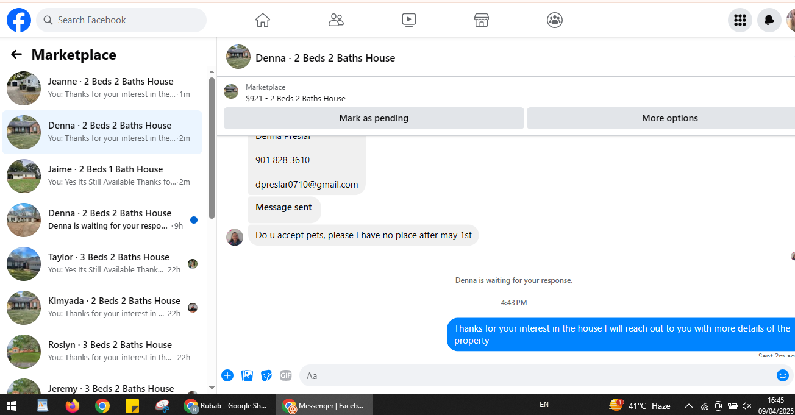795x415 pixels.
Task: Select the highlighted Denna 2m conversation
Action: (102, 132)
